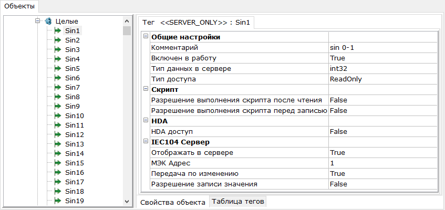Toggle Включен в работу value True
This screenshot has width=445, height=210.
[382, 58]
